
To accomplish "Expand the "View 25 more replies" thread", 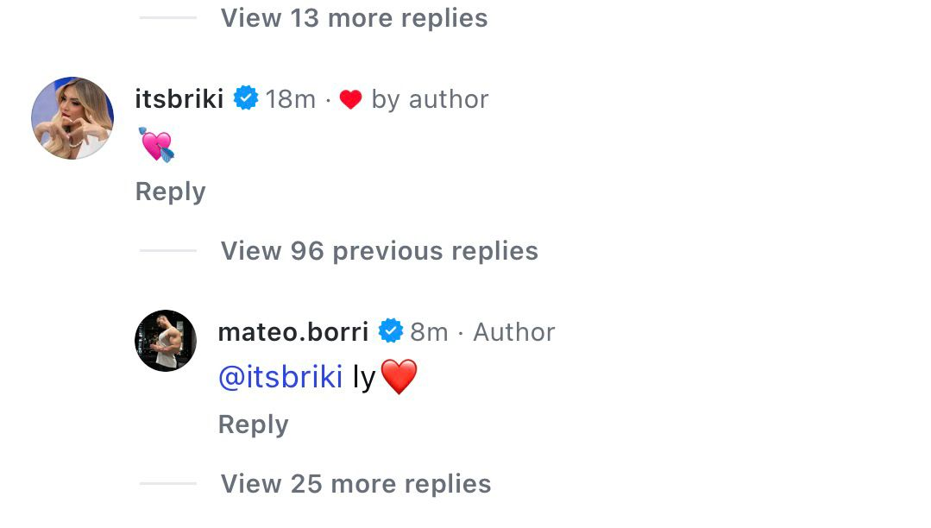I will (x=355, y=484).
